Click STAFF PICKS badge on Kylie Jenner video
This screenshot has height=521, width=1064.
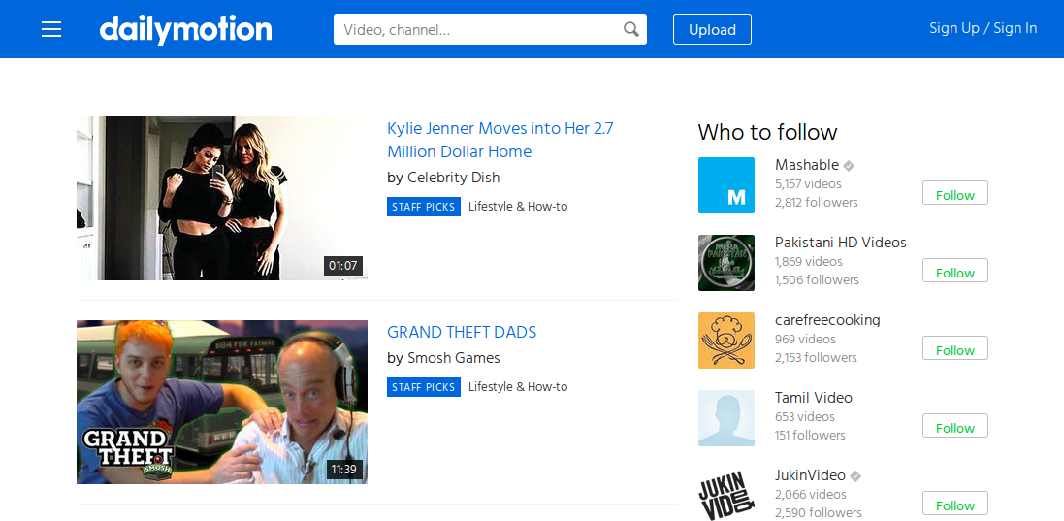424,207
